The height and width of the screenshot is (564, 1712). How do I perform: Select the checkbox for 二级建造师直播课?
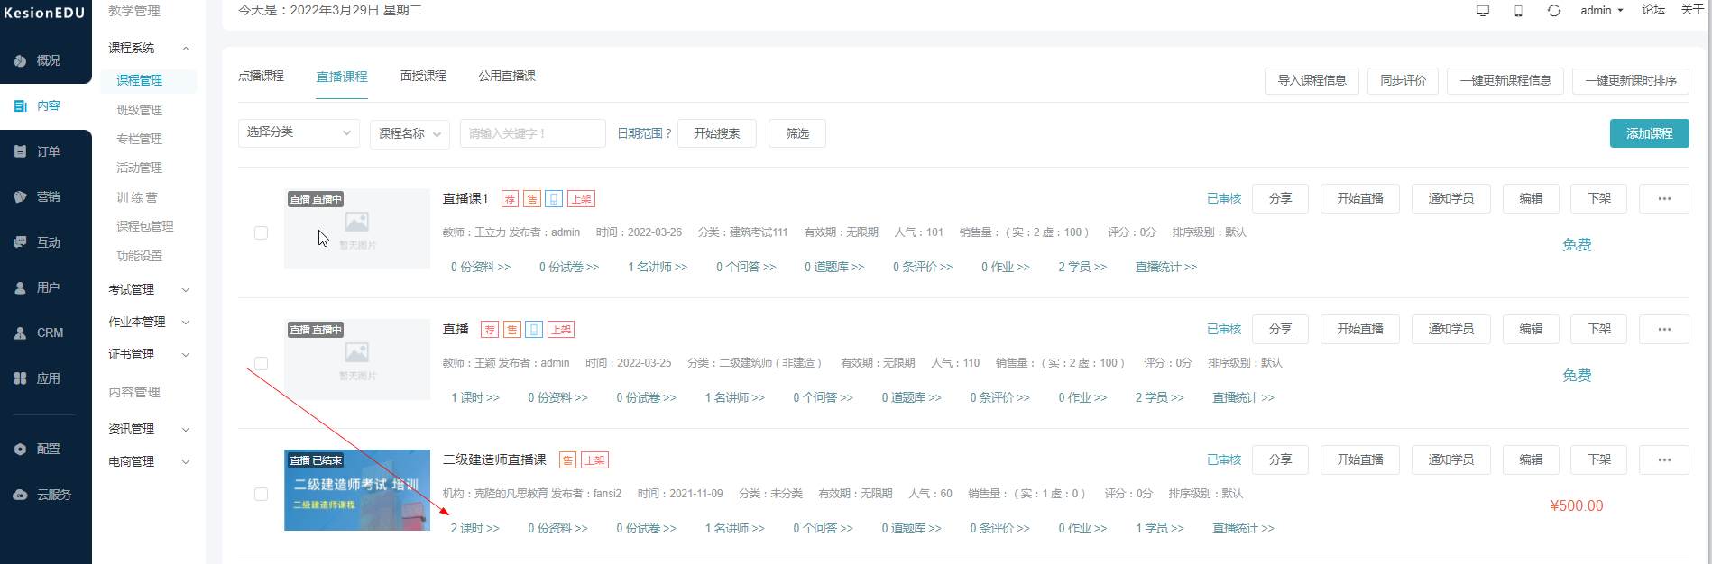(x=261, y=494)
